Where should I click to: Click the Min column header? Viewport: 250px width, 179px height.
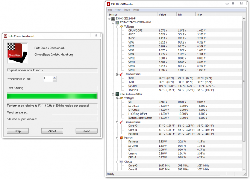point(186,14)
